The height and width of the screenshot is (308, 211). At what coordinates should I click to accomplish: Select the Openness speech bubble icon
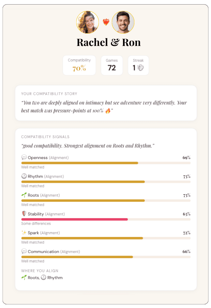(23, 157)
